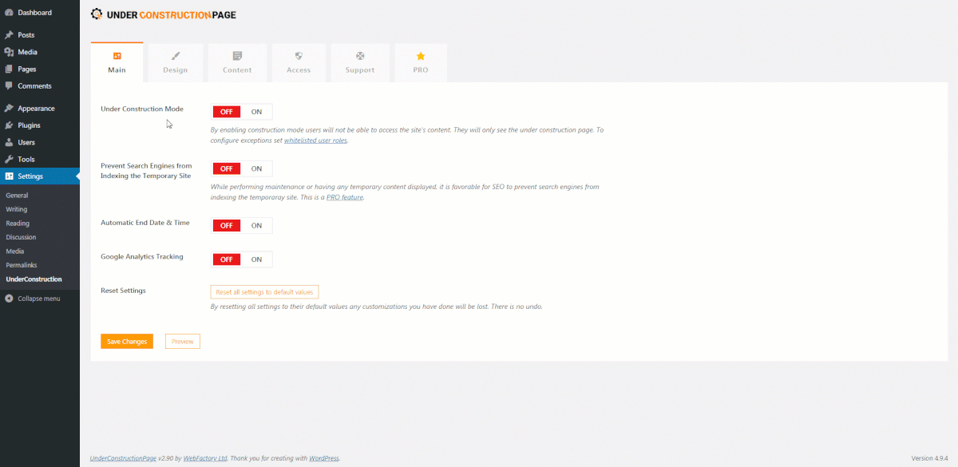Click the Posts menu label
The width and height of the screenshot is (958, 467).
26,35
